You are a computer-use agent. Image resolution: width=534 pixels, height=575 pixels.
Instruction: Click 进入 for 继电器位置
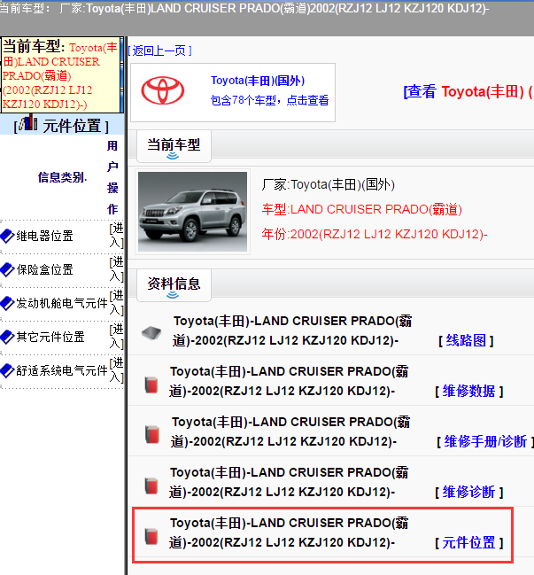coord(117,236)
